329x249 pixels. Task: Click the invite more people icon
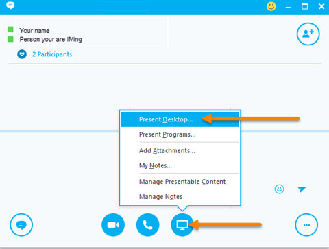[x=308, y=34]
